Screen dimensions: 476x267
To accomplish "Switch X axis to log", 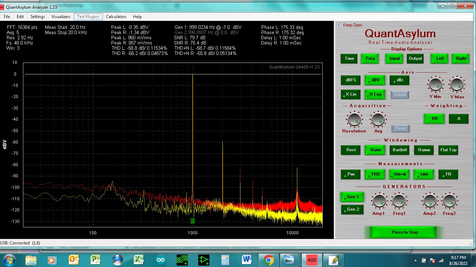I will pos(375,94).
